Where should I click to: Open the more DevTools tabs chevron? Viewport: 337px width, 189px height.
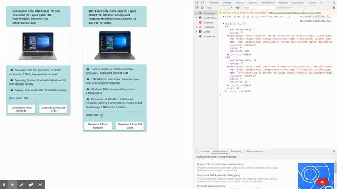click(322, 3)
